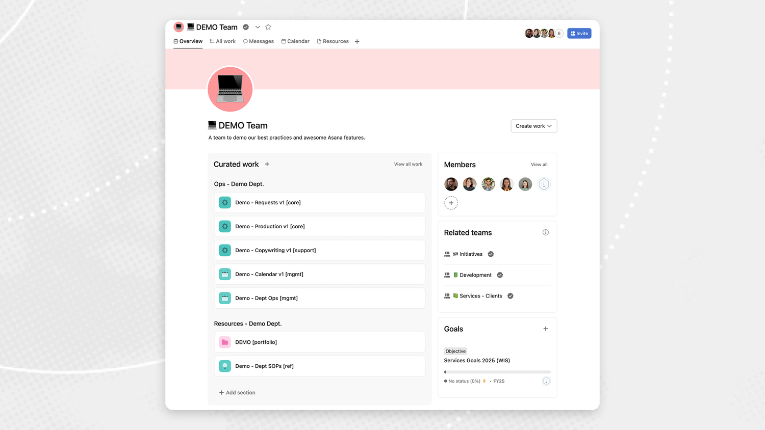Click the gear project icon on Demo - Requests v1
Viewport: 765px width, 430px height.
224,202
